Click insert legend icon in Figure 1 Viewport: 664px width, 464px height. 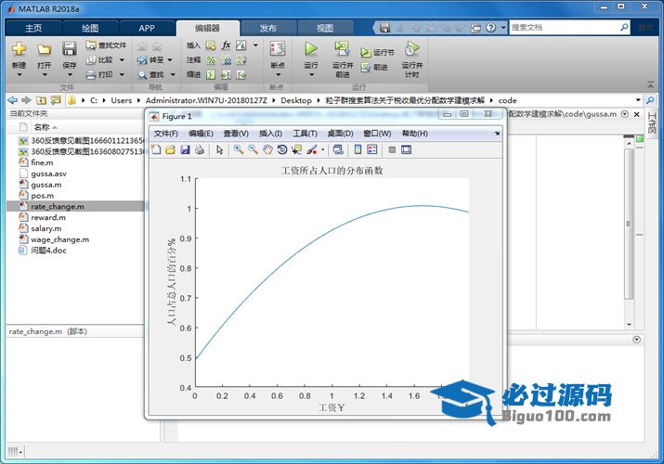(372, 149)
